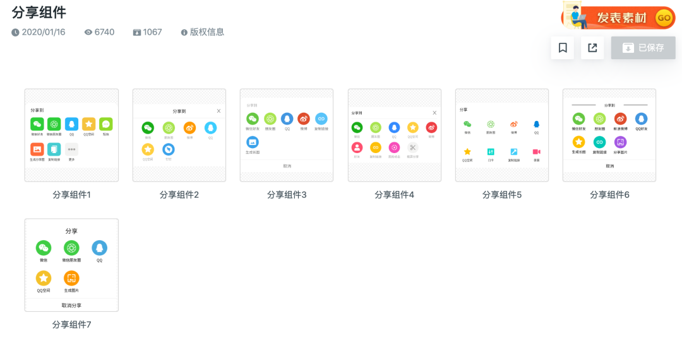The width and height of the screenshot is (682, 344).
Task: Click 更多 three-dots icon in 分享组件1
Action: [71, 149]
